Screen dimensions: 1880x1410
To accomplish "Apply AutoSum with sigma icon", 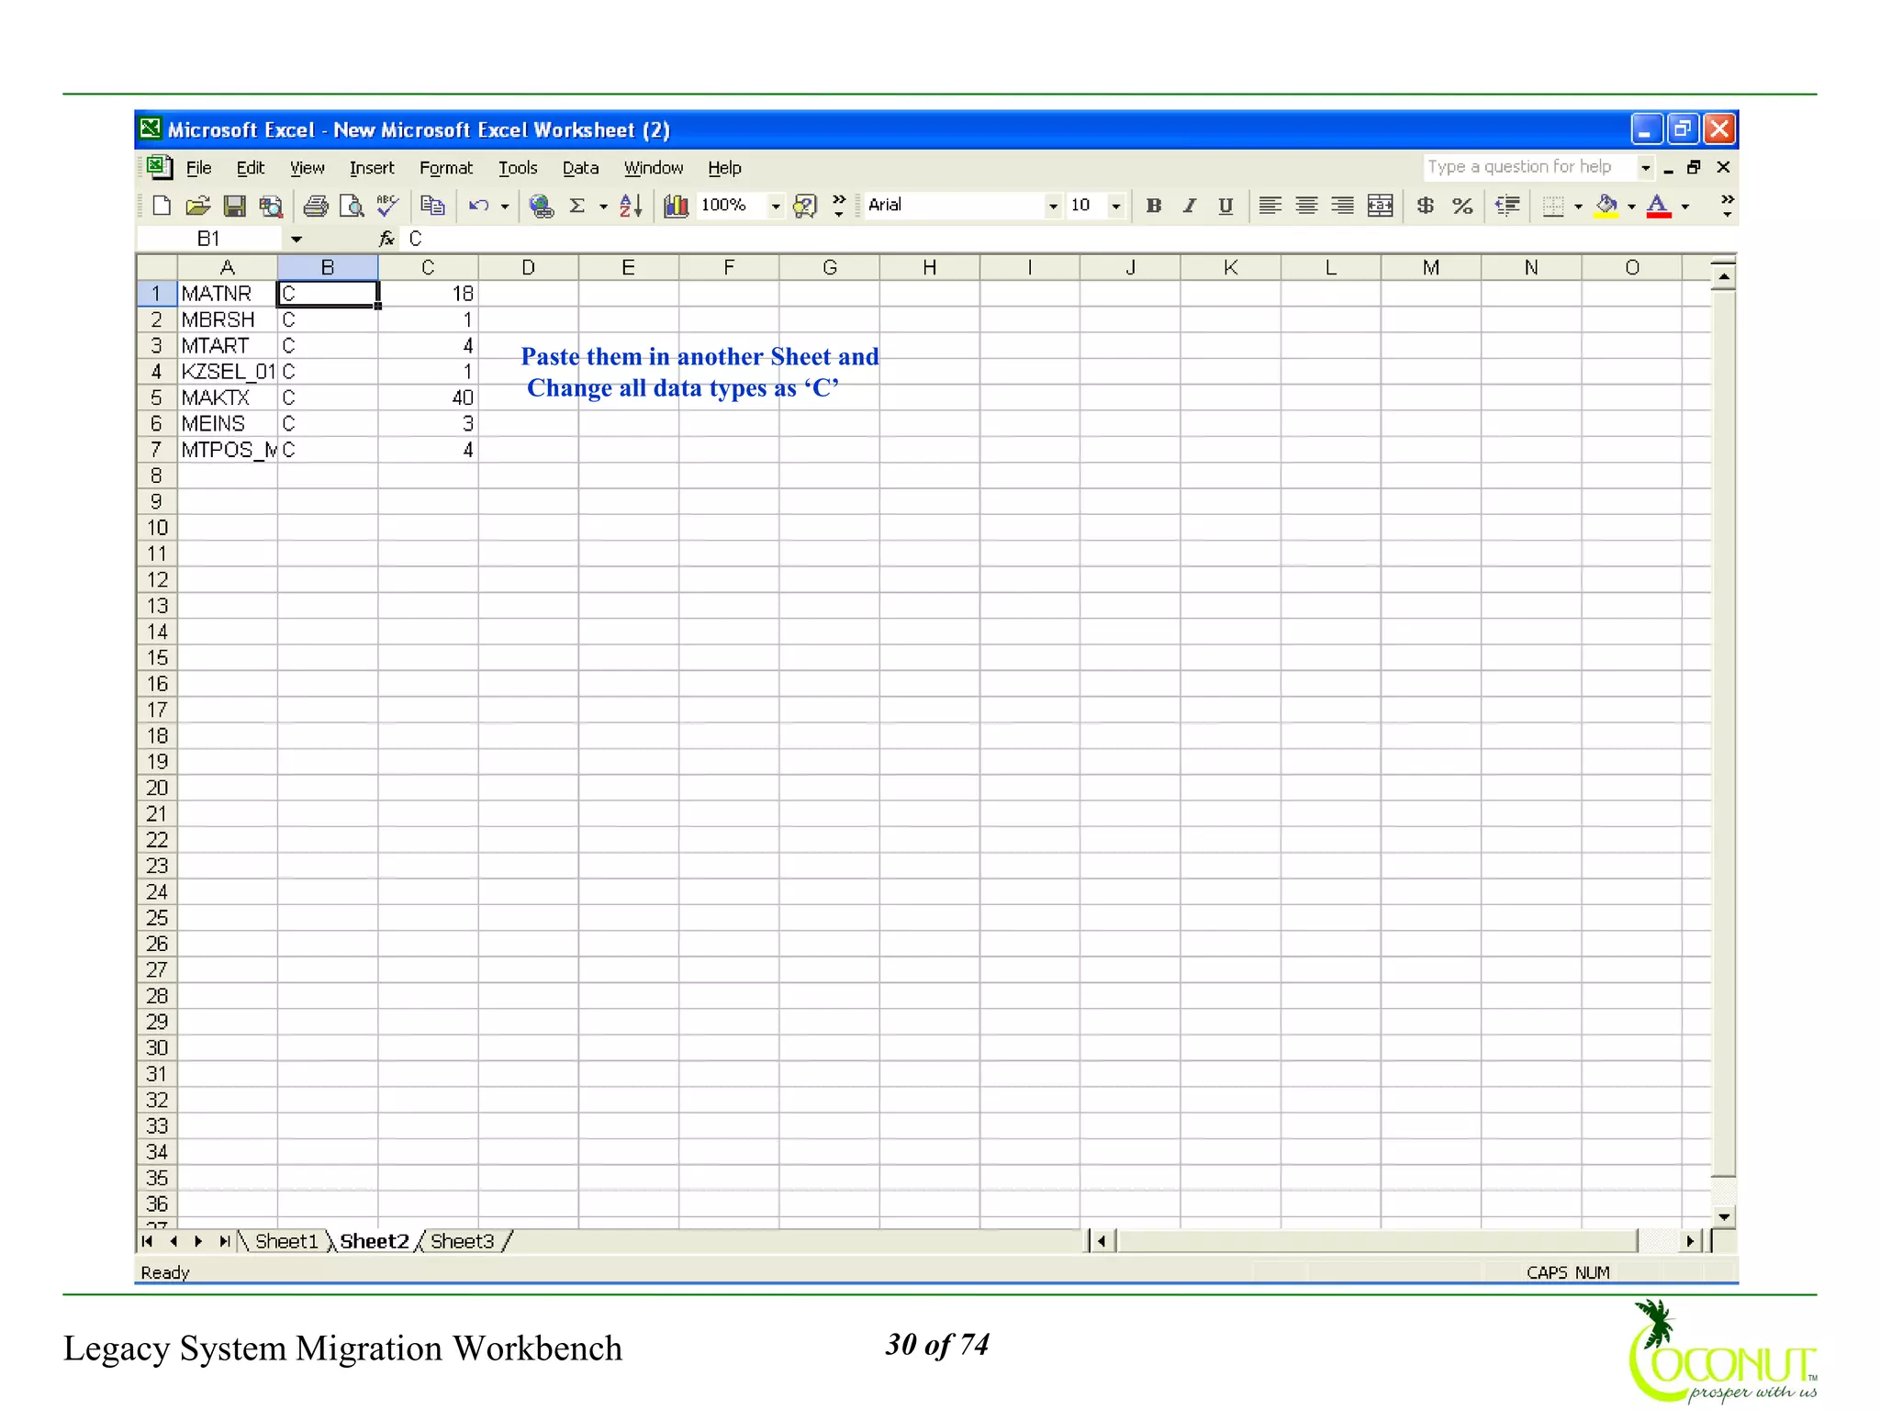I will click(577, 206).
